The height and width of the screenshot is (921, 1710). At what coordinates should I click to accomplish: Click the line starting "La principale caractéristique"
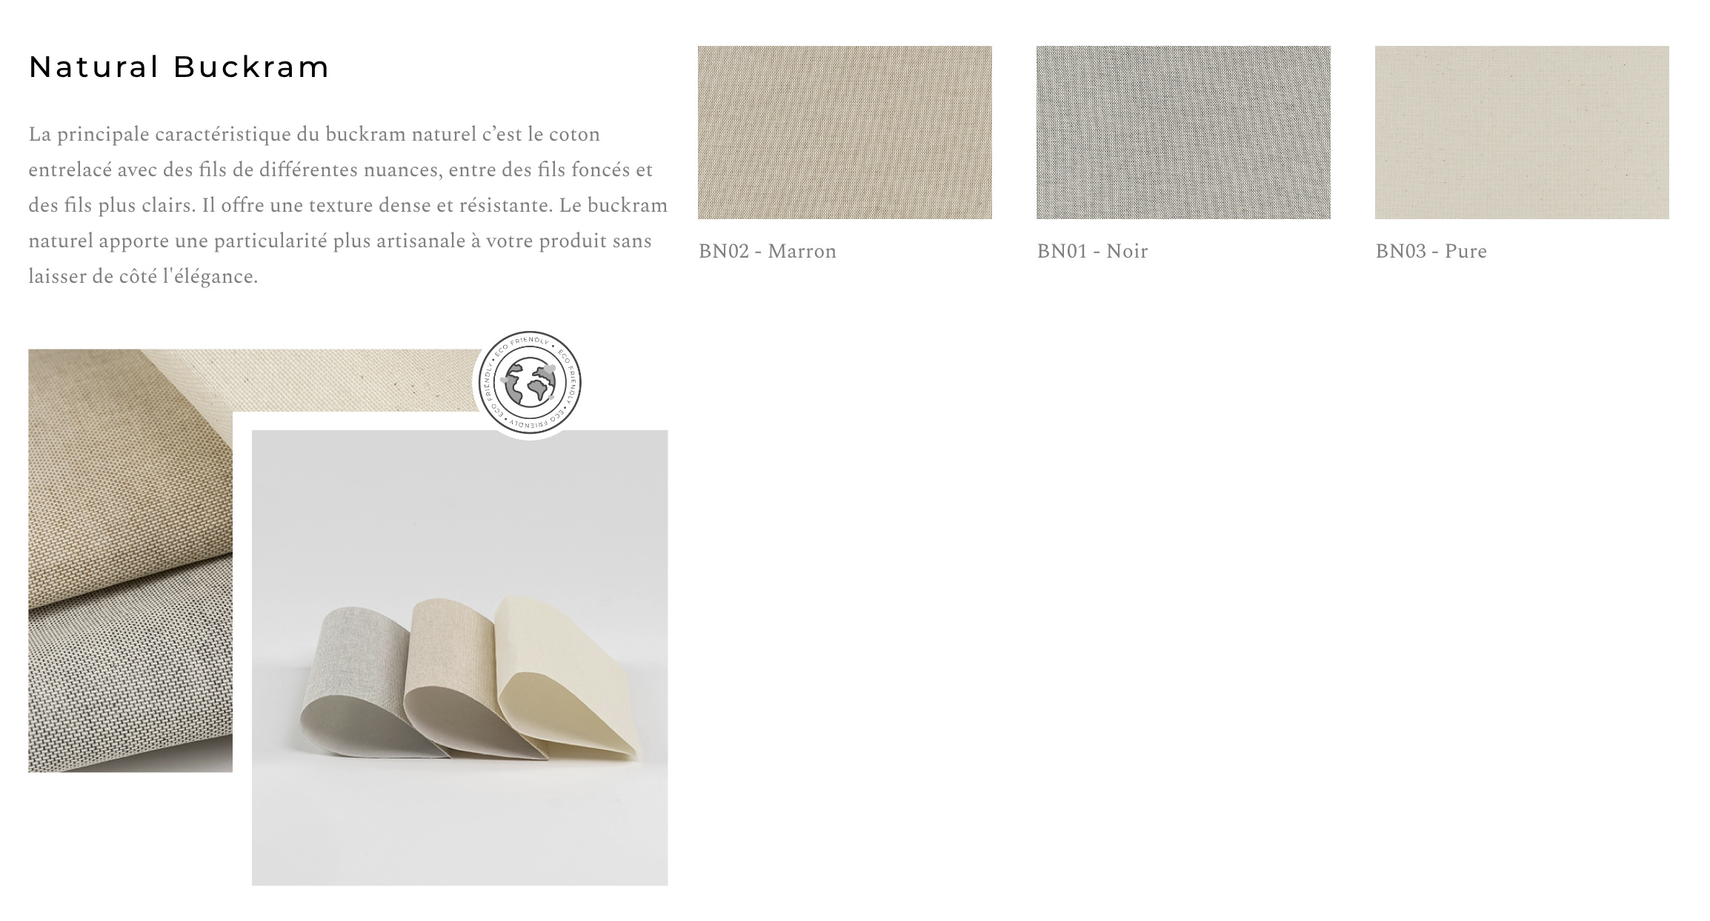click(314, 135)
